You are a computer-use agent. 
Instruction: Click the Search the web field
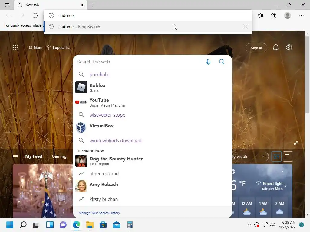click(138, 62)
